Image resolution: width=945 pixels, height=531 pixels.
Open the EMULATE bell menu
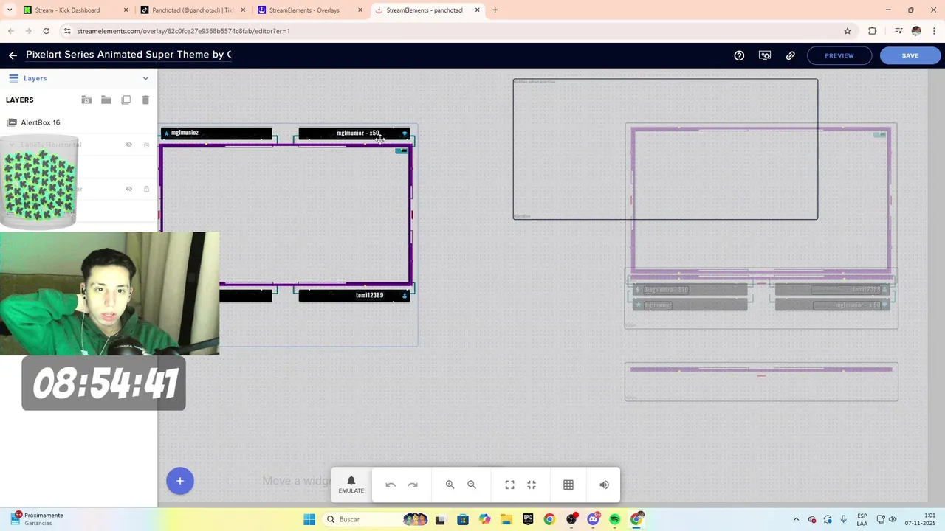coord(351,485)
